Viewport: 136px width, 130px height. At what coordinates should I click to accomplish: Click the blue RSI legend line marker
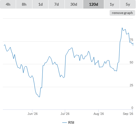tap(65, 123)
